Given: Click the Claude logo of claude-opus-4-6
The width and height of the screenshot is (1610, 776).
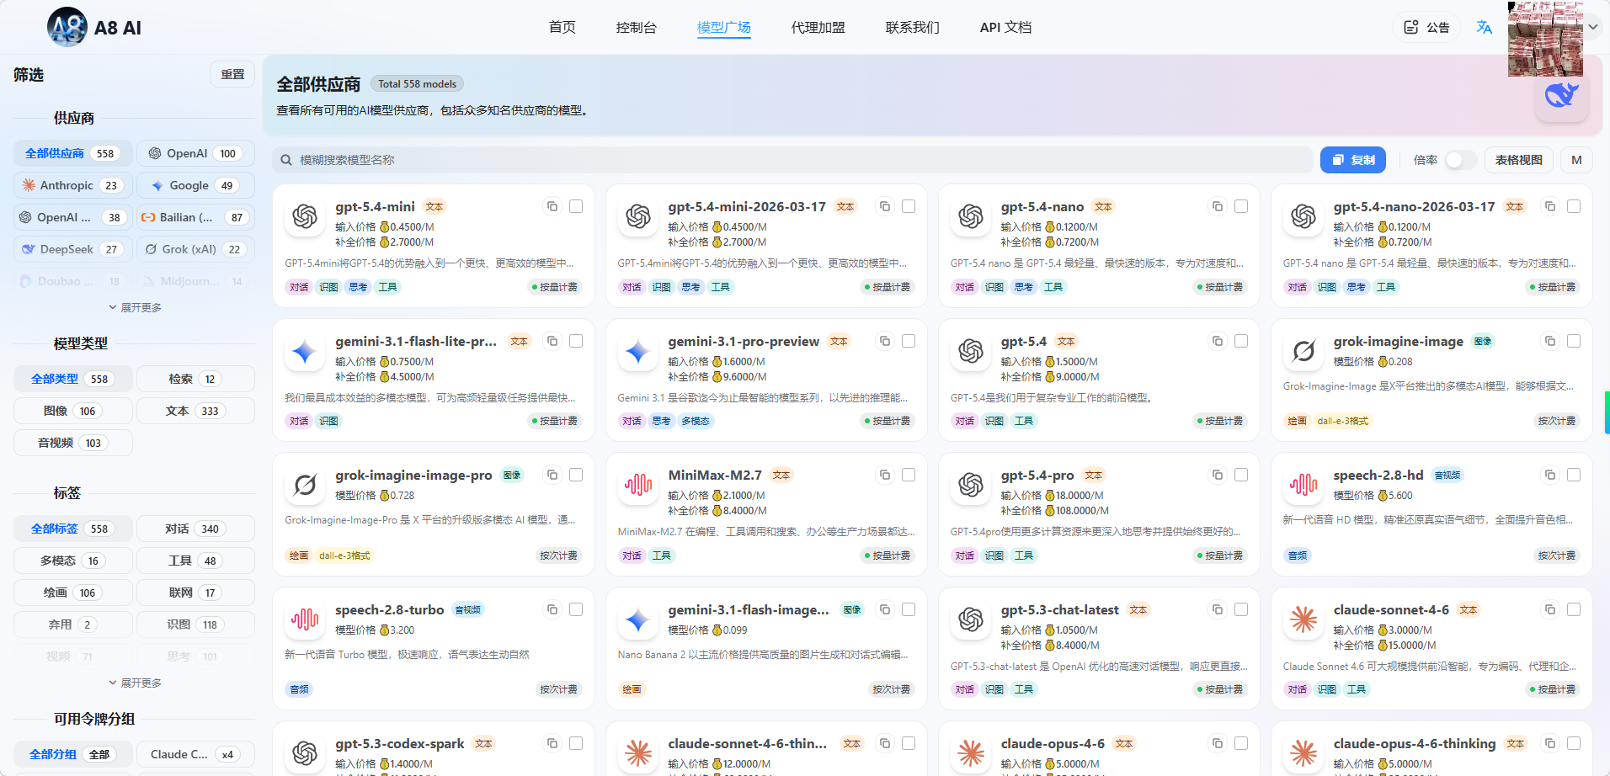Looking at the screenshot, I should click(x=971, y=753).
